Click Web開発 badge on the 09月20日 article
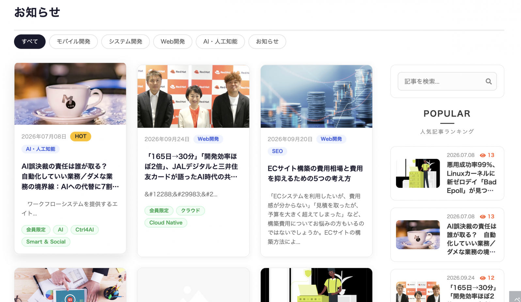The height and width of the screenshot is (302, 521). coord(331,139)
